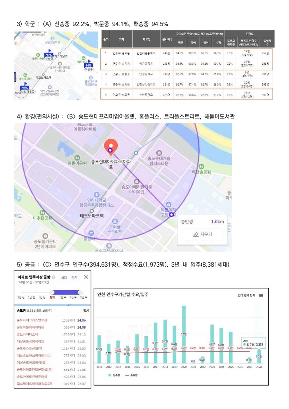Close the 아파트 입주예정 물량 panel
This screenshot has height=409, width=289.
pyautogui.click(x=86, y=277)
